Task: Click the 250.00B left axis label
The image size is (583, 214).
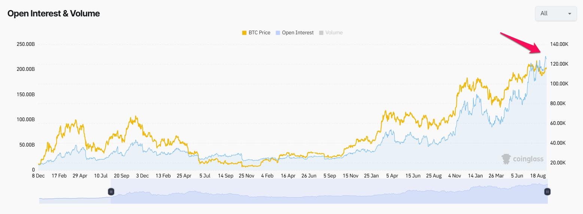Action: point(26,44)
